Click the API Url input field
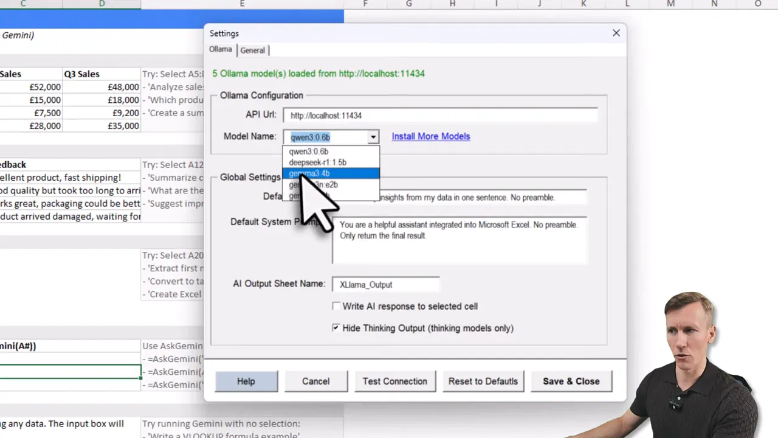 441,116
